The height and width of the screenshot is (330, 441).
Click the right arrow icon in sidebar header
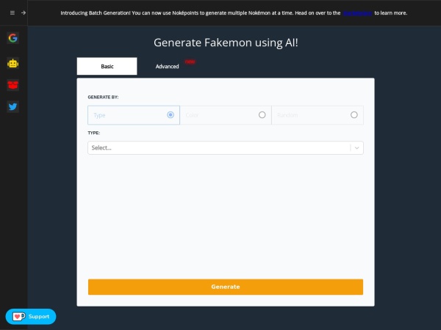pos(24,13)
